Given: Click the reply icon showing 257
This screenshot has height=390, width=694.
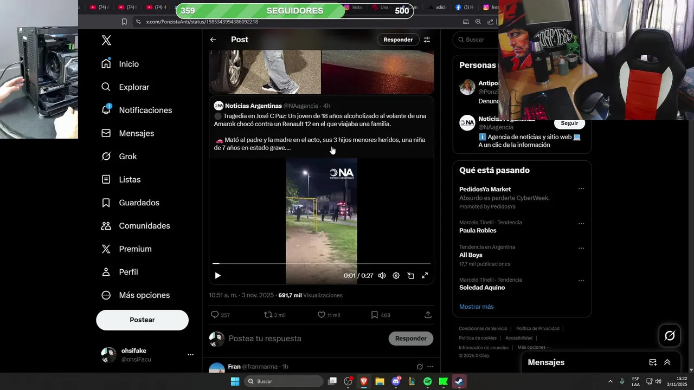Looking at the screenshot, I should click(215, 315).
